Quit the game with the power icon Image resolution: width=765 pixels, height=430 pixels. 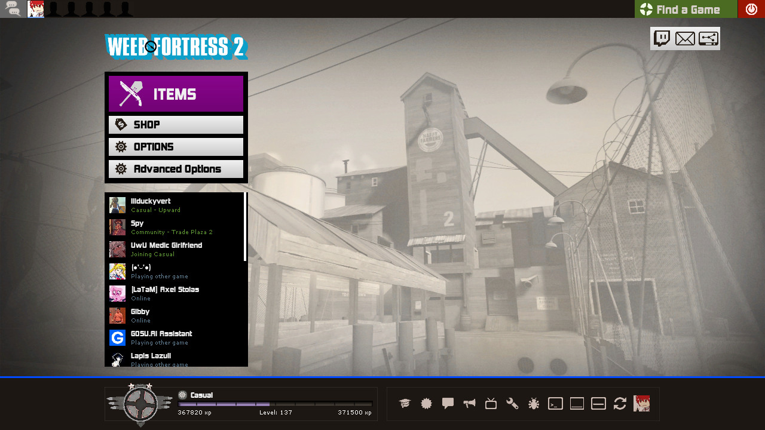coord(751,9)
